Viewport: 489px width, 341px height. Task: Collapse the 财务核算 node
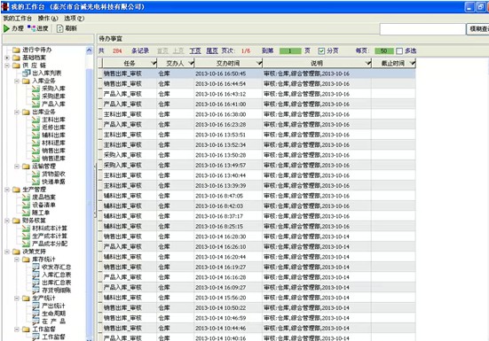pos(7,221)
